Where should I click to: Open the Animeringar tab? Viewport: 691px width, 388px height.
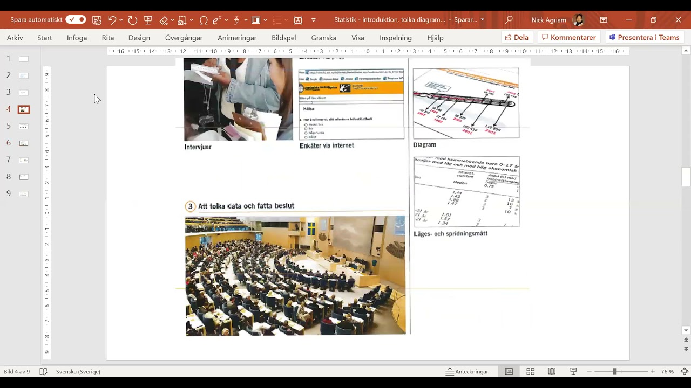click(237, 38)
